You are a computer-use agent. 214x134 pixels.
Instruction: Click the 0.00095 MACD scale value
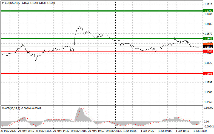208,108
